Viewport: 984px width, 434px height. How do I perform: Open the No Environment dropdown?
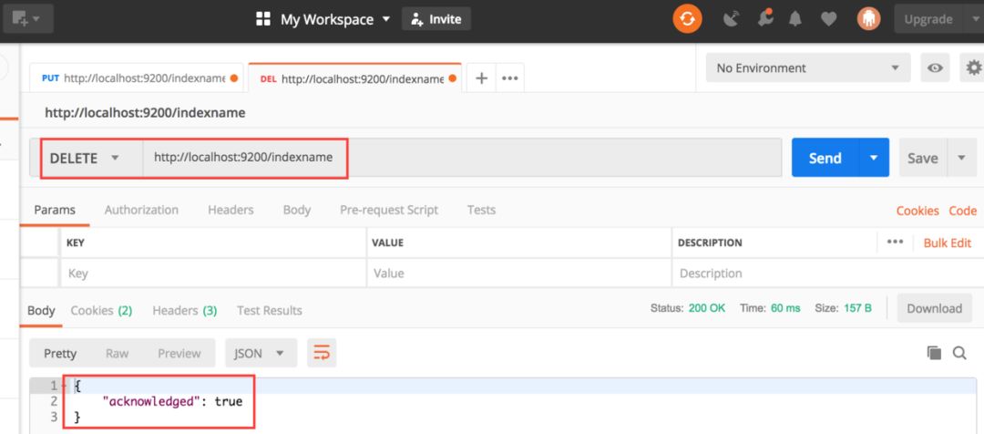[x=807, y=67]
